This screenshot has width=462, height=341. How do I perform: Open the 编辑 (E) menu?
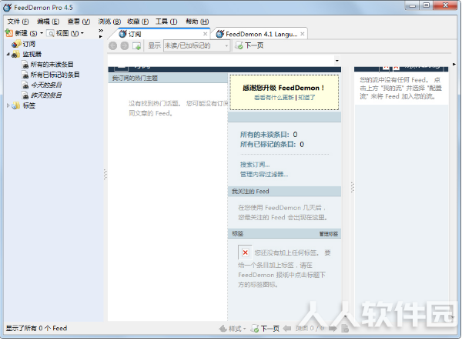coord(48,22)
